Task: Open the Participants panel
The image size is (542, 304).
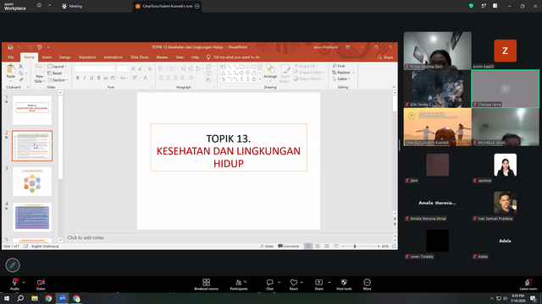Action: click(239, 285)
